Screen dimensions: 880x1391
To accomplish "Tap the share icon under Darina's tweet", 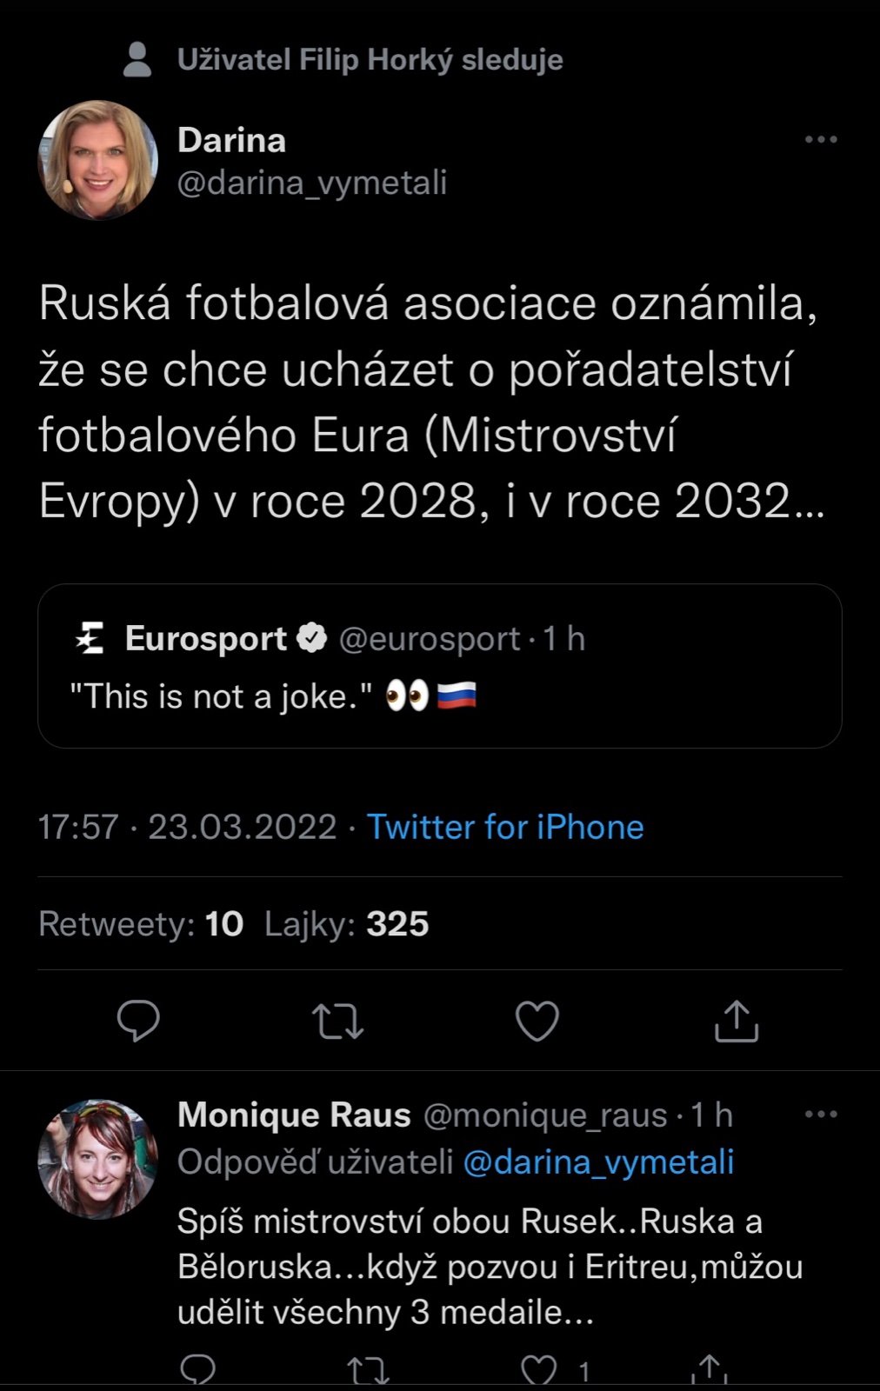I will tap(737, 1021).
